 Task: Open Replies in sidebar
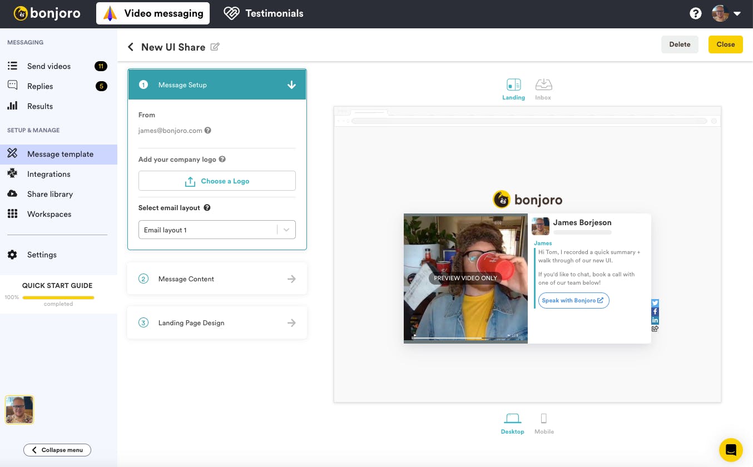tap(58, 86)
